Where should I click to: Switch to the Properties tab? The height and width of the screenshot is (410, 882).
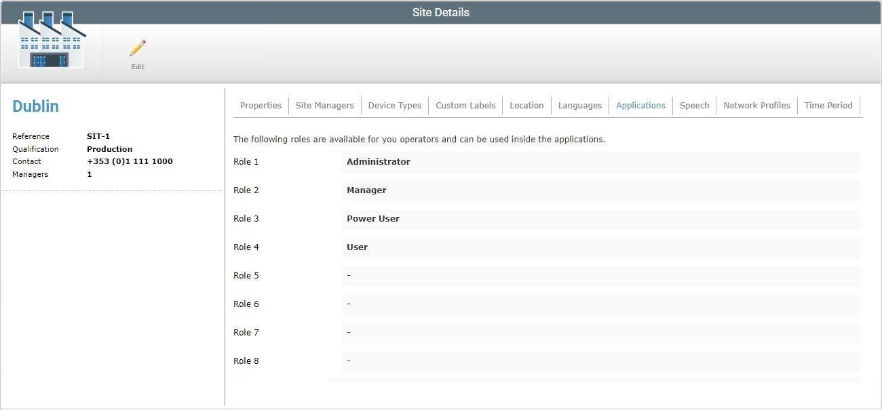[x=261, y=105]
